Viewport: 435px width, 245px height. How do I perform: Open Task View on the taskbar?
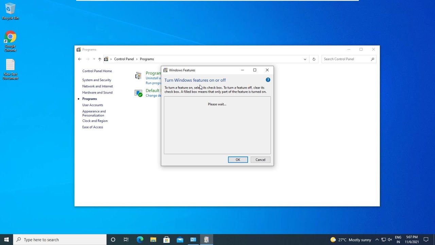click(x=126, y=240)
